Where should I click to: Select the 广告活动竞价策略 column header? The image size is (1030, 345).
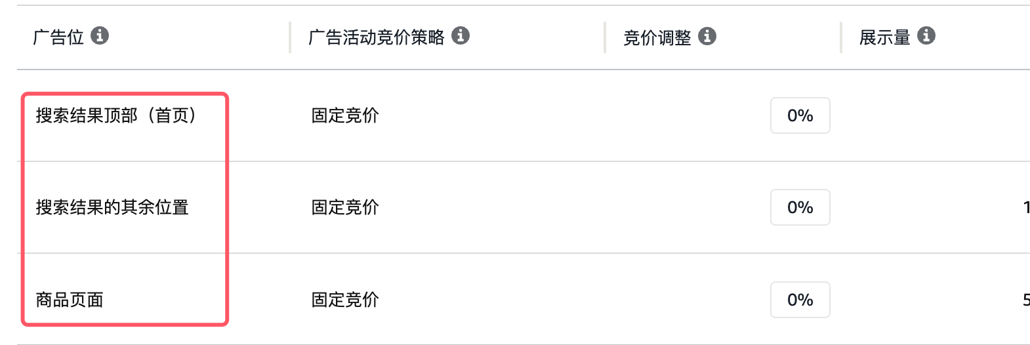pyautogui.click(x=377, y=37)
